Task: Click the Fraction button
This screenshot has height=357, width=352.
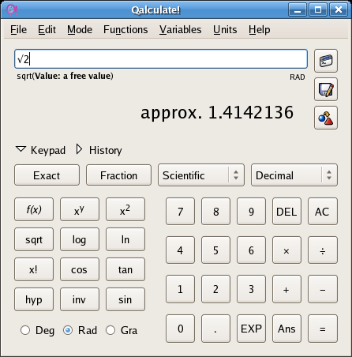Action: [118, 175]
